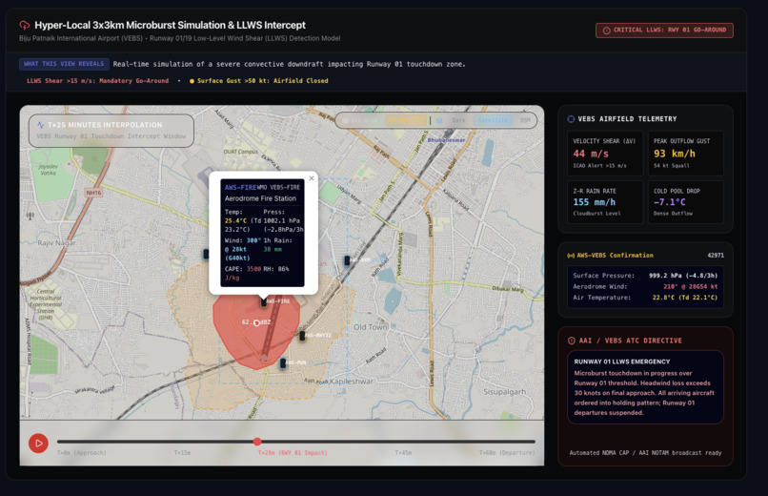
Task: Play the microburst simulation timeline
Action: (38, 444)
